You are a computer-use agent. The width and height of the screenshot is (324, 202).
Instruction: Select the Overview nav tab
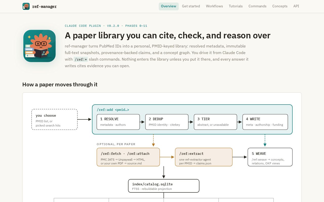pyautogui.click(x=169, y=6)
